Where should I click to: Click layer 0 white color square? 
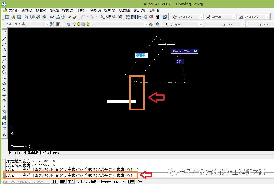click(91, 24)
